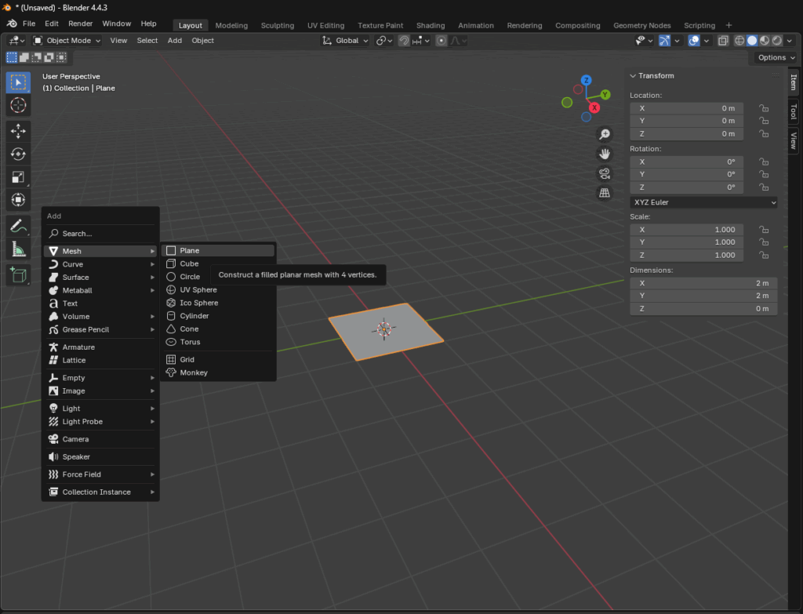Toggle X-Ray mode

click(722, 41)
